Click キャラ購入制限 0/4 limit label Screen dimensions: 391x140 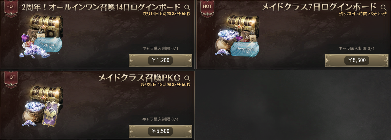(160, 119)
